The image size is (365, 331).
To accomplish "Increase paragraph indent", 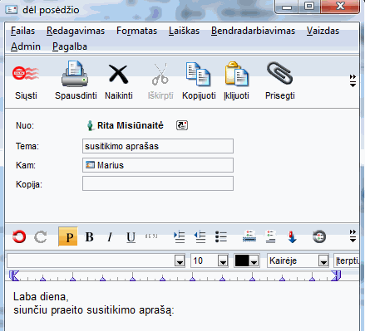I will click(179, 237).
